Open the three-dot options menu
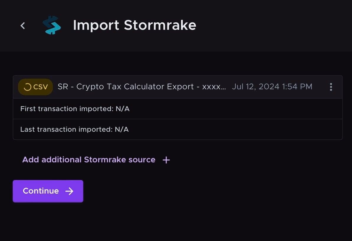 click(331, 87)
